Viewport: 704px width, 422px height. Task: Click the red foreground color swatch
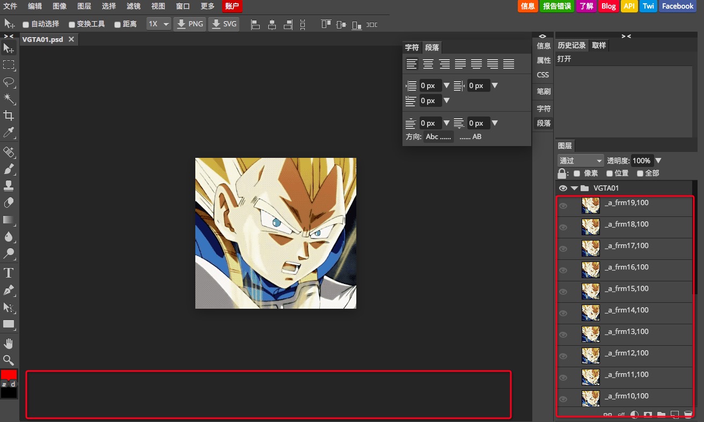point(9,374)
